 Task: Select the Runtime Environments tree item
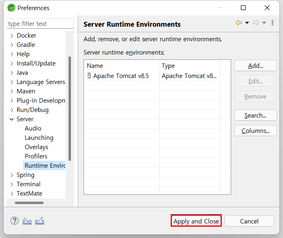tap(45, 166)
